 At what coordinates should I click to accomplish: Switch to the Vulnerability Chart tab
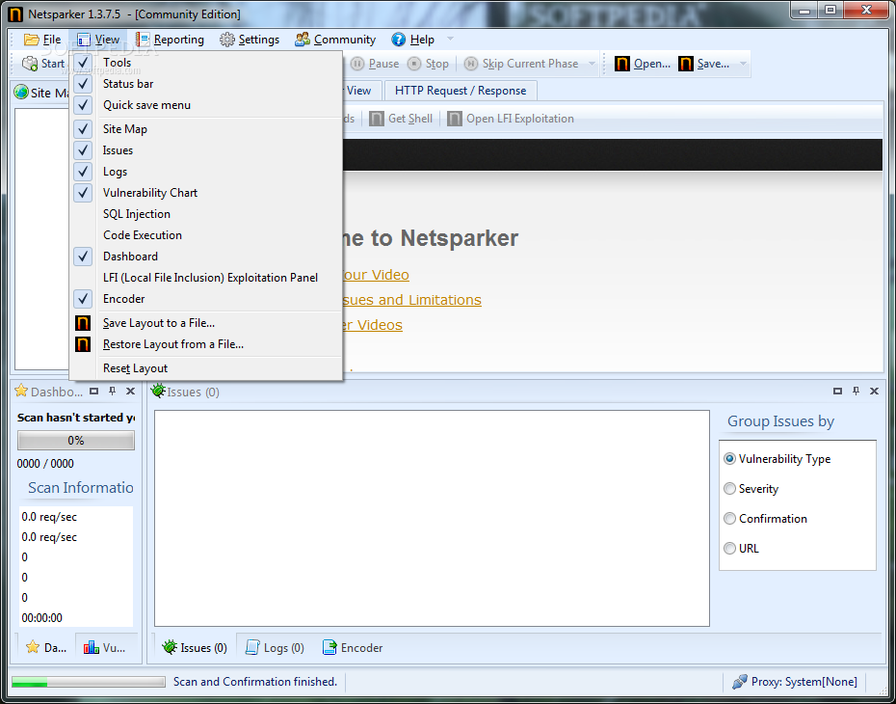point(105,647)
